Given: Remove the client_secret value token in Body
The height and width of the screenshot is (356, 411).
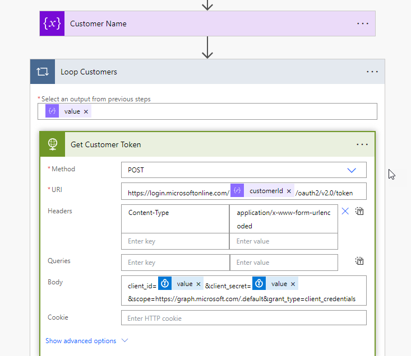Looking at the screenshot, I should click(x=293, y=284).
